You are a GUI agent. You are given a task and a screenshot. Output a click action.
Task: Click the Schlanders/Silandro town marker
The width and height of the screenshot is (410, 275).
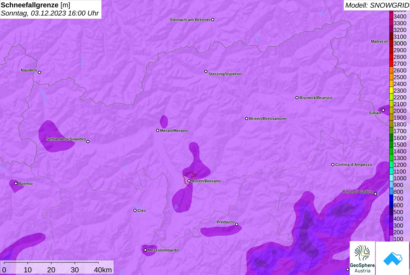click(x=88, y=142)
